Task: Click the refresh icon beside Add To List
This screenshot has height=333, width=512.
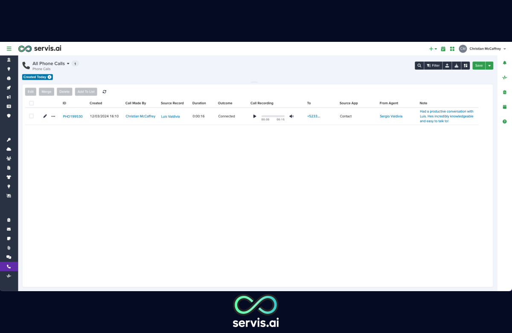Action: click(x=105, y=92)
